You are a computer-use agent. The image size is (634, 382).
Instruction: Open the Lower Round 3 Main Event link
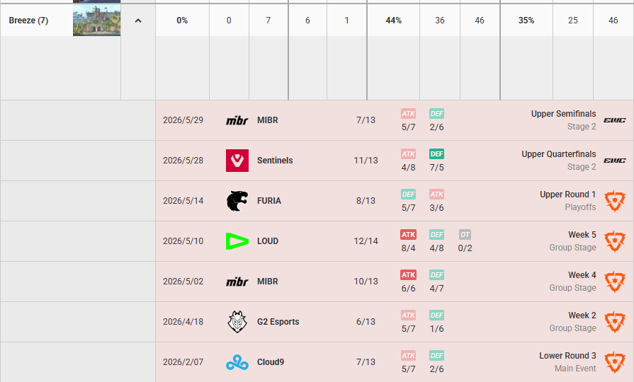[567, 361]
